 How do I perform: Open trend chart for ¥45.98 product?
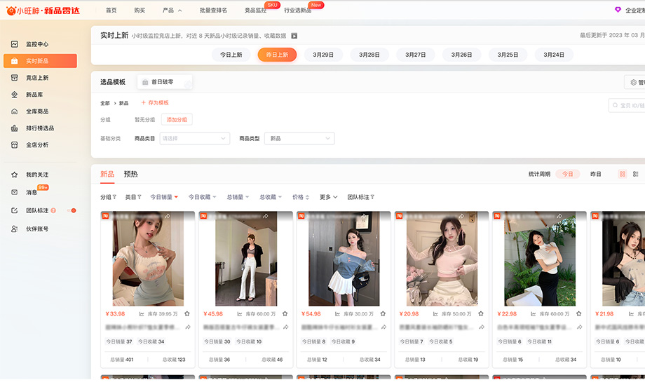click(239, 314)
